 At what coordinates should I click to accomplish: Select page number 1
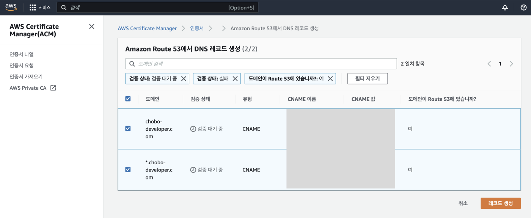tap(500, 64)
